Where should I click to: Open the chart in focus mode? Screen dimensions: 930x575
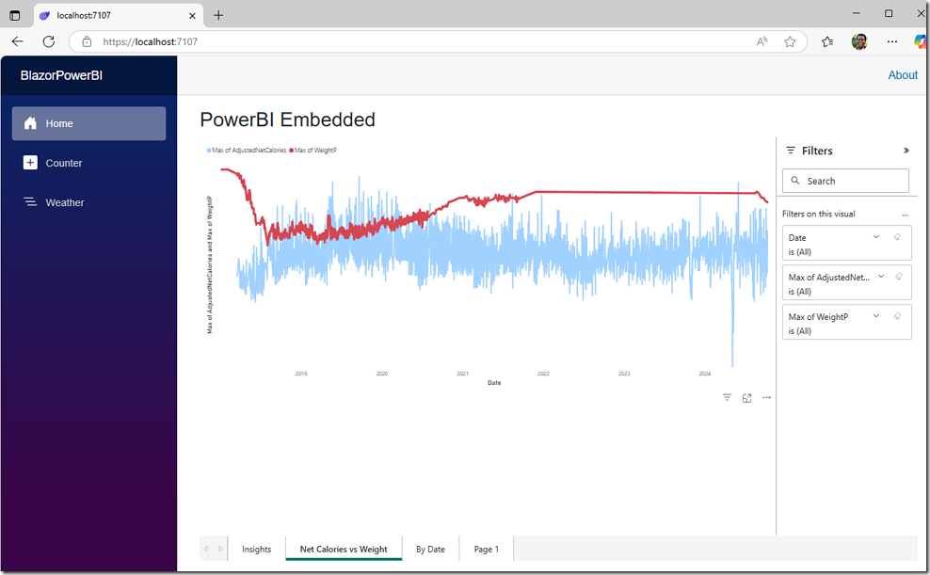[746, 398]
